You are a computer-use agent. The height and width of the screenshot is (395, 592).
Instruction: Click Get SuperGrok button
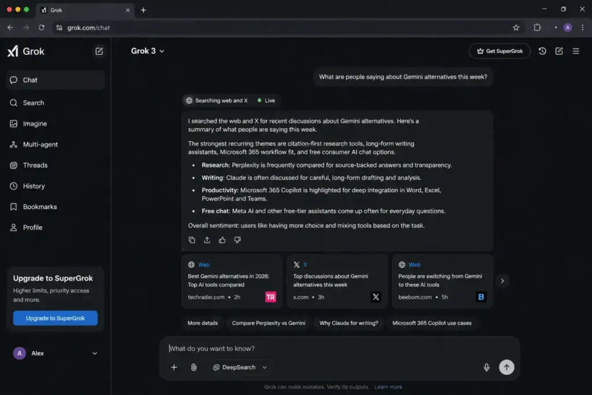(x=499, y=51)
